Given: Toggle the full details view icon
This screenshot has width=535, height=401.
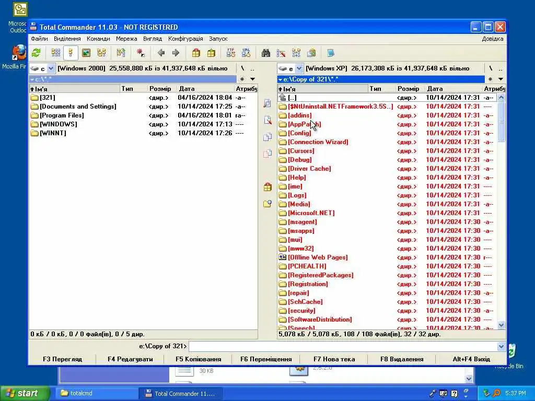Looking at the screenshot, I should (x=71, y=53).
